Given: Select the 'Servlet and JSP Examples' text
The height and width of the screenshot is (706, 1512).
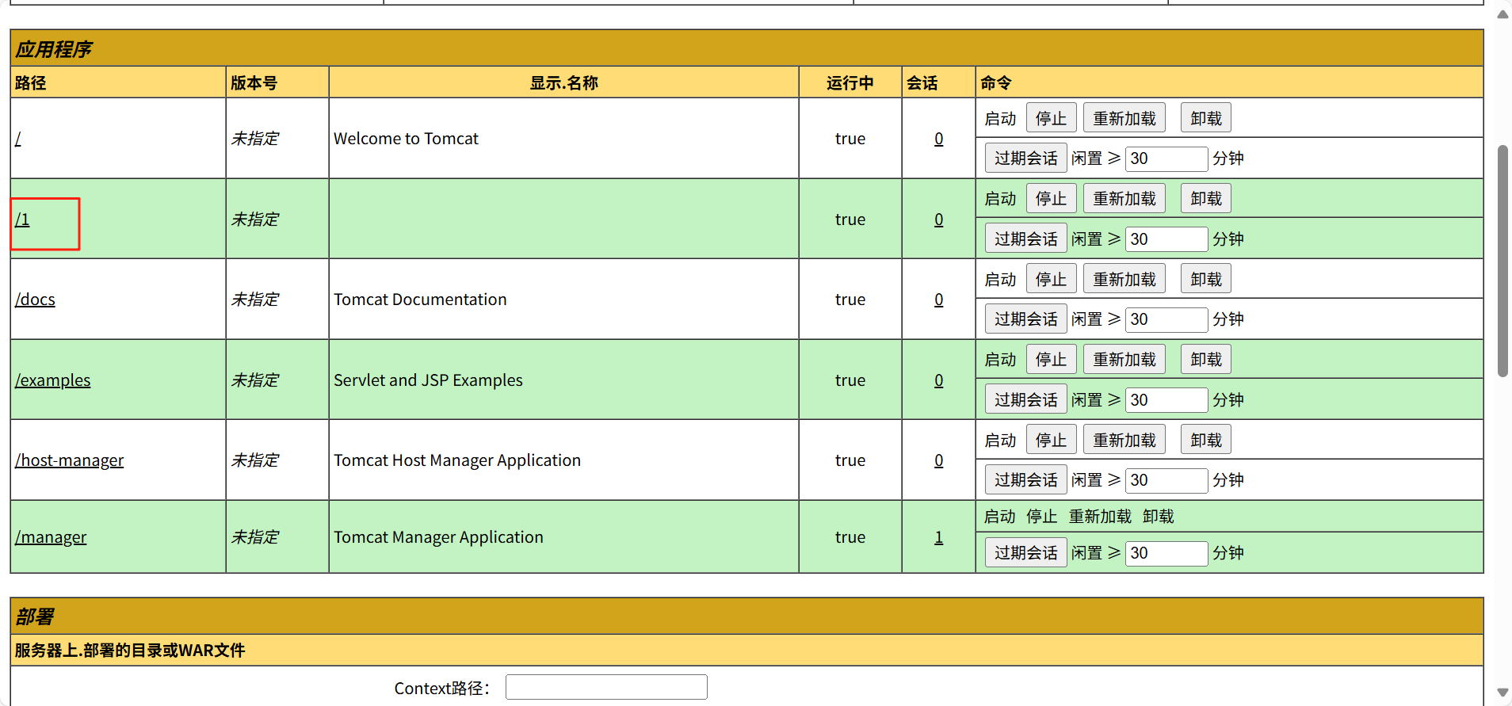Looking at the screenshot, I should (428, 380).
